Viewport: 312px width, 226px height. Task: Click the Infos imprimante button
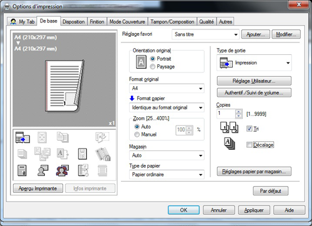pyautogui.click(x=90, y=189)
